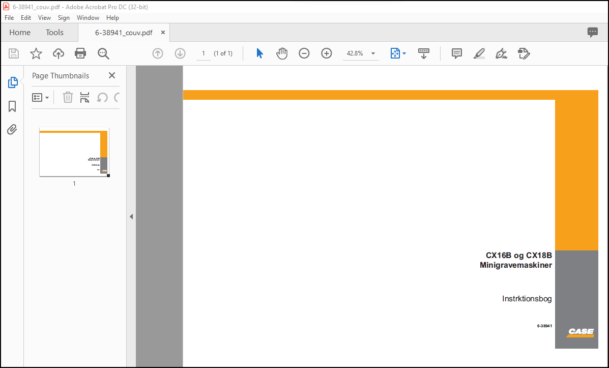Open the Find text magnifier icon
Image resolution: width=609 pixels, height=368 pixels.
click(x=103, y=53)
